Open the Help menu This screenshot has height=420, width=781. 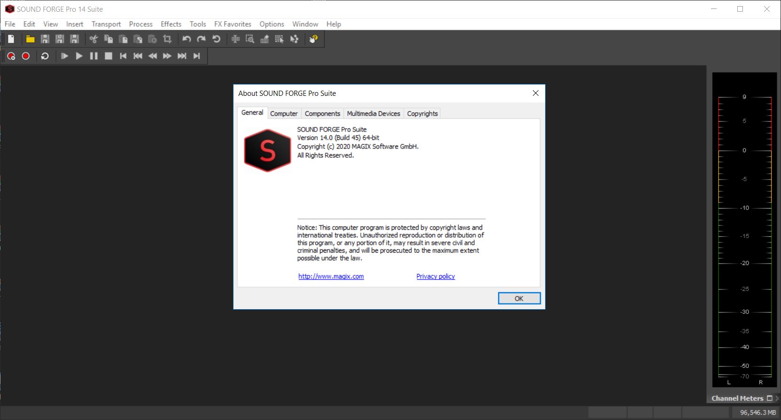click(334, 24)
